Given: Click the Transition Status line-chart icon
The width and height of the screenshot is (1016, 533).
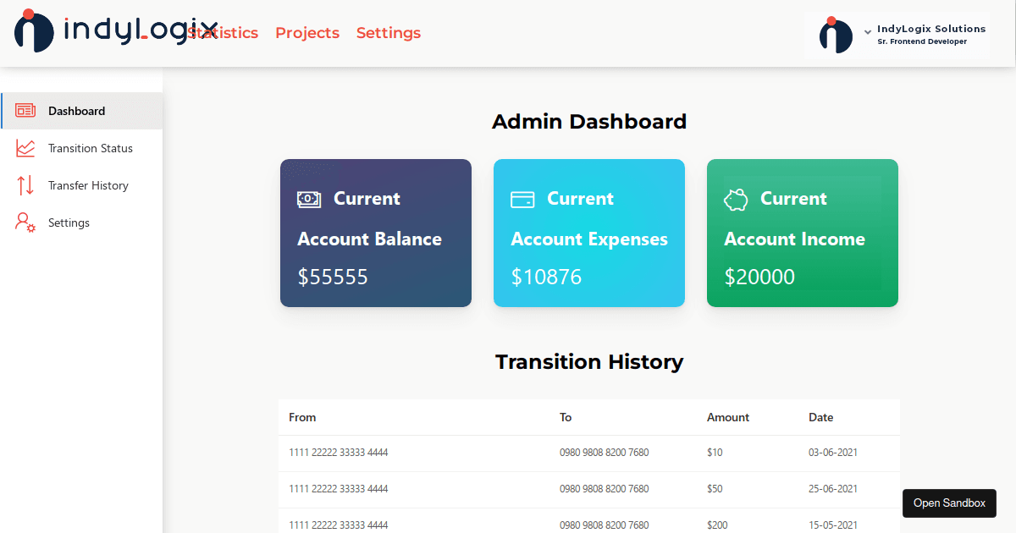Looking at the screenshot, I should tap(25, 148).
